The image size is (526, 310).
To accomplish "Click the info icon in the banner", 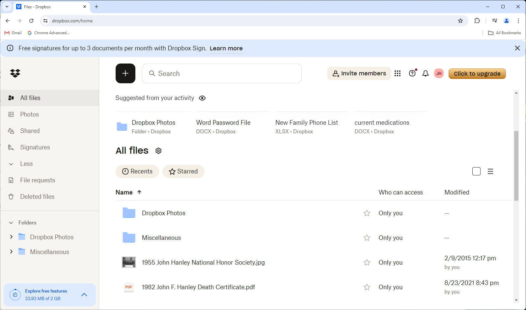I will [x=10, y=48].
